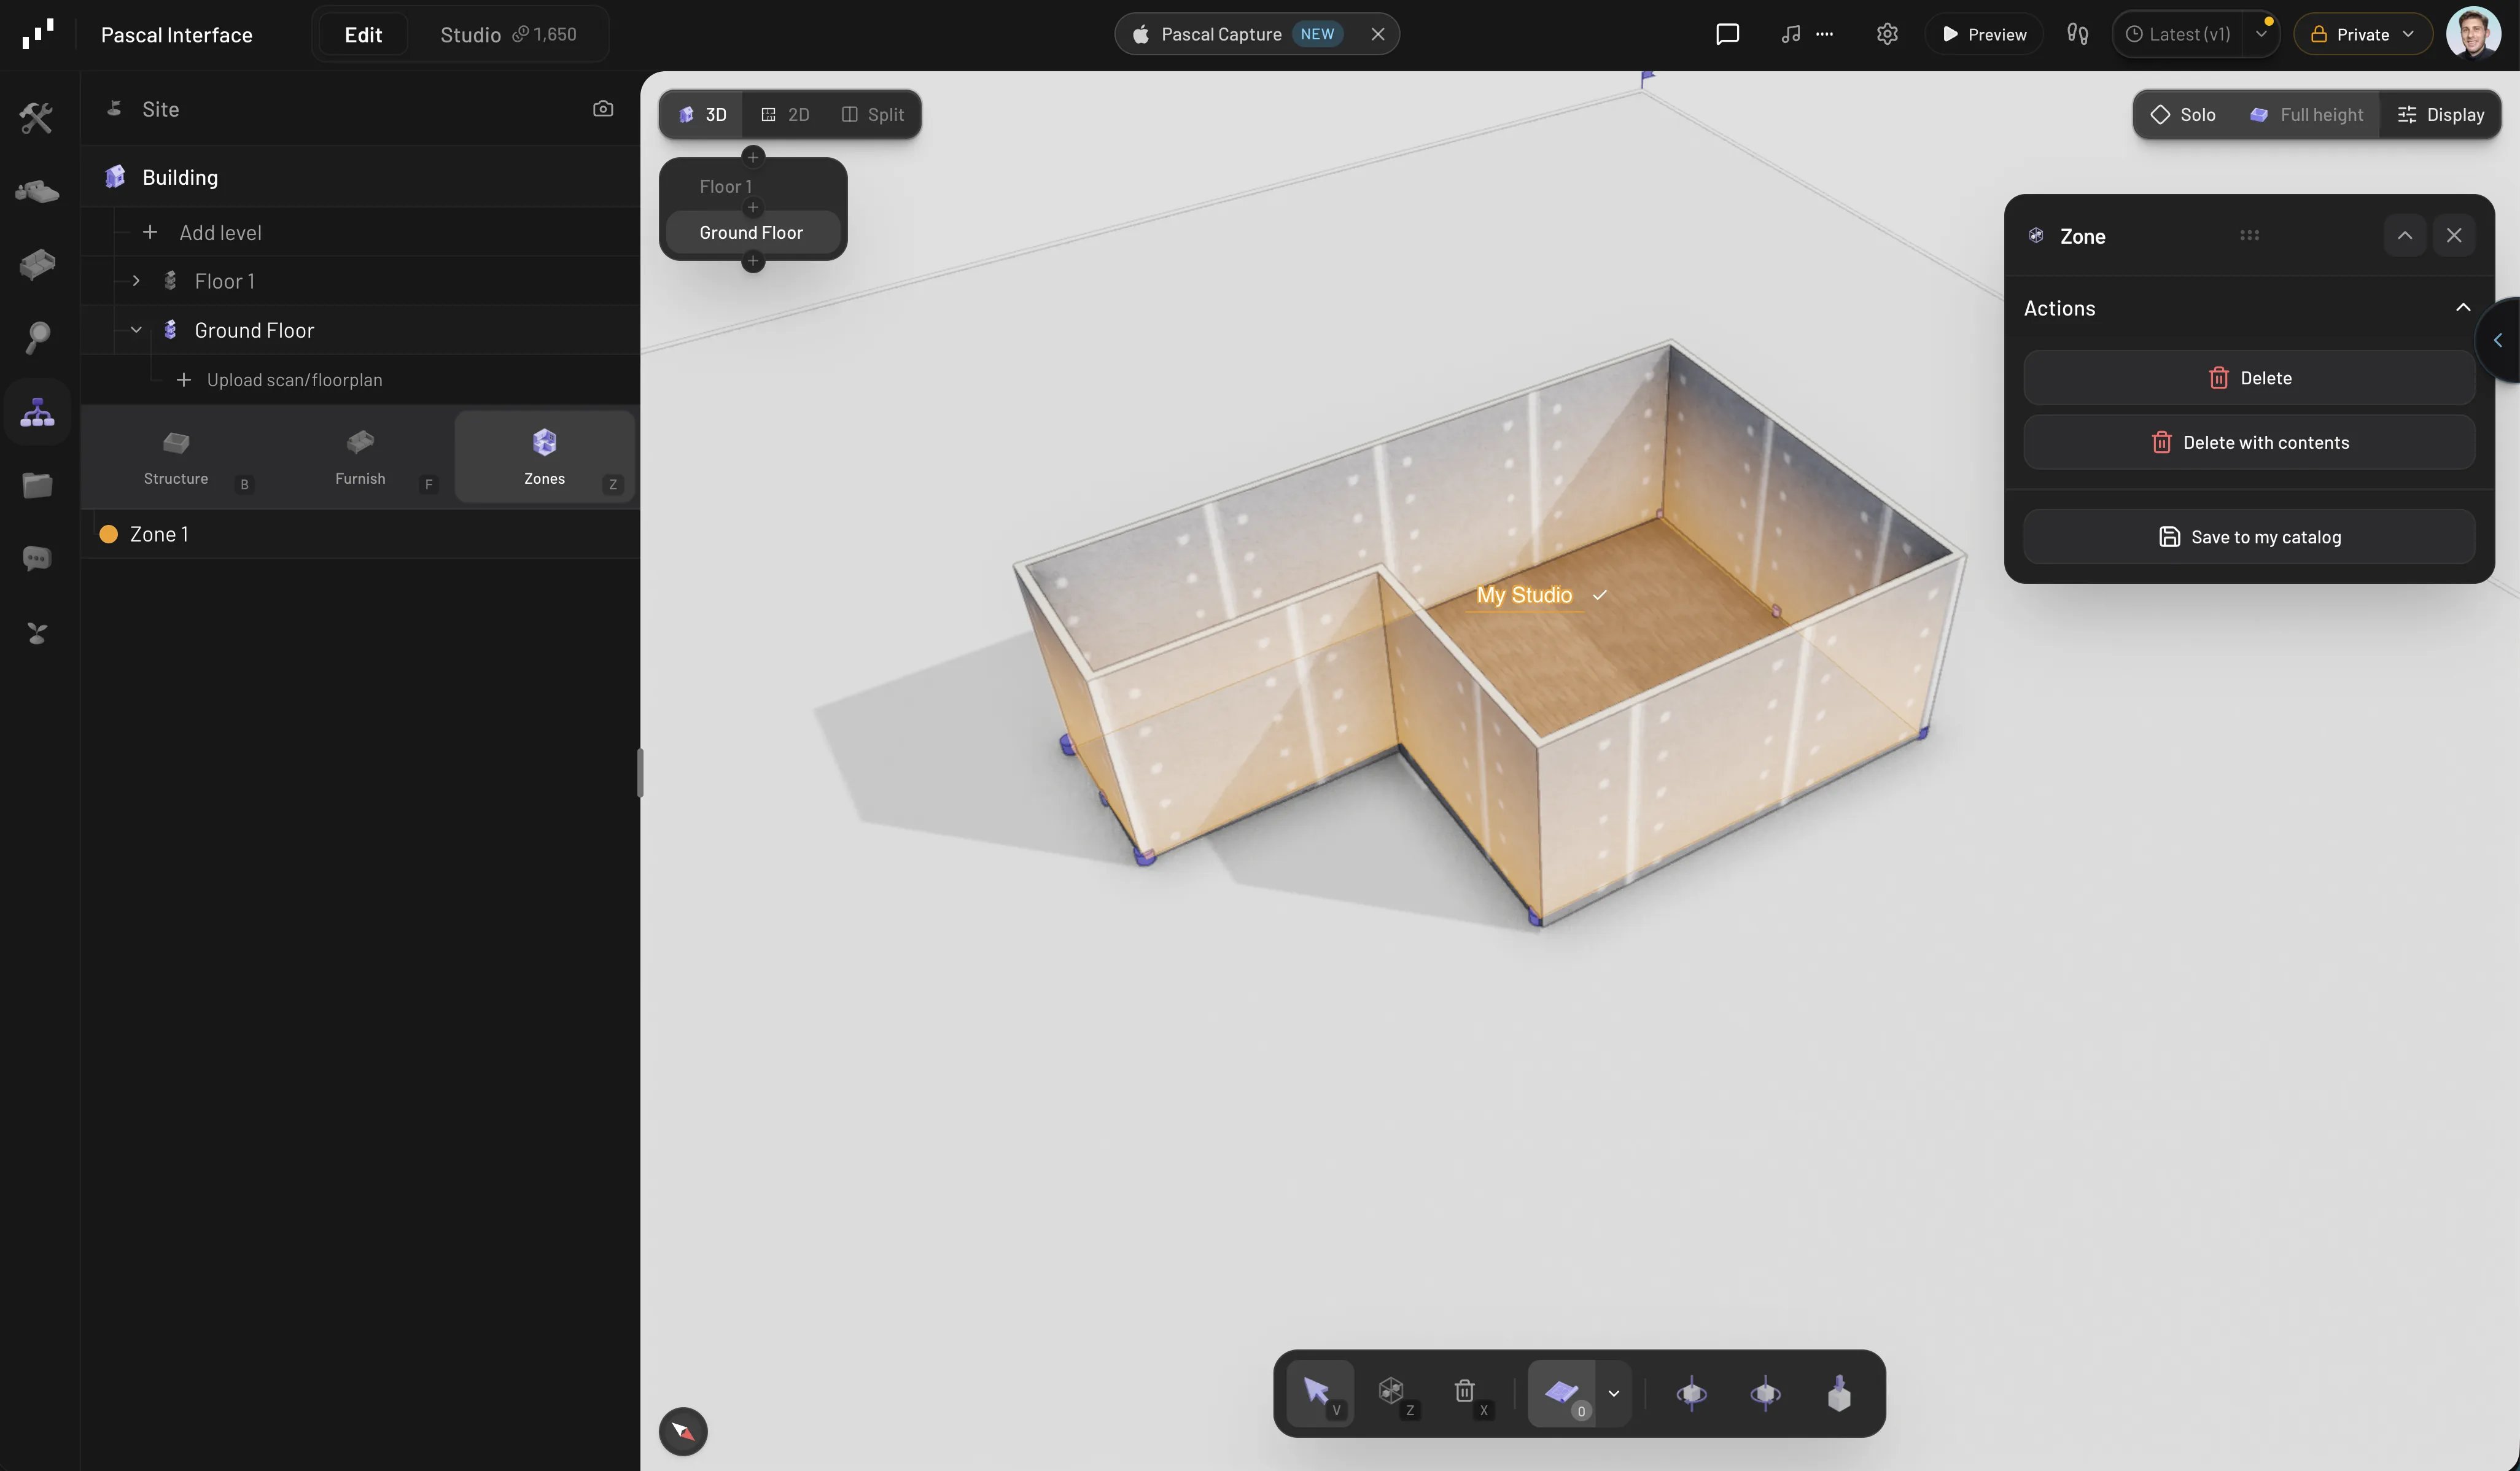Switch to the Edit tab
The image size is (2520, 1471).
pos(363,35)
